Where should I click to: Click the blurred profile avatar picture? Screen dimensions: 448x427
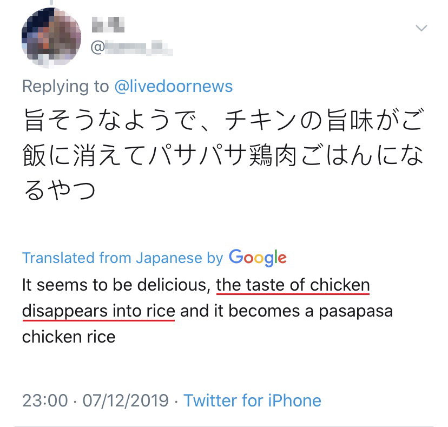(x=51, y=37)
